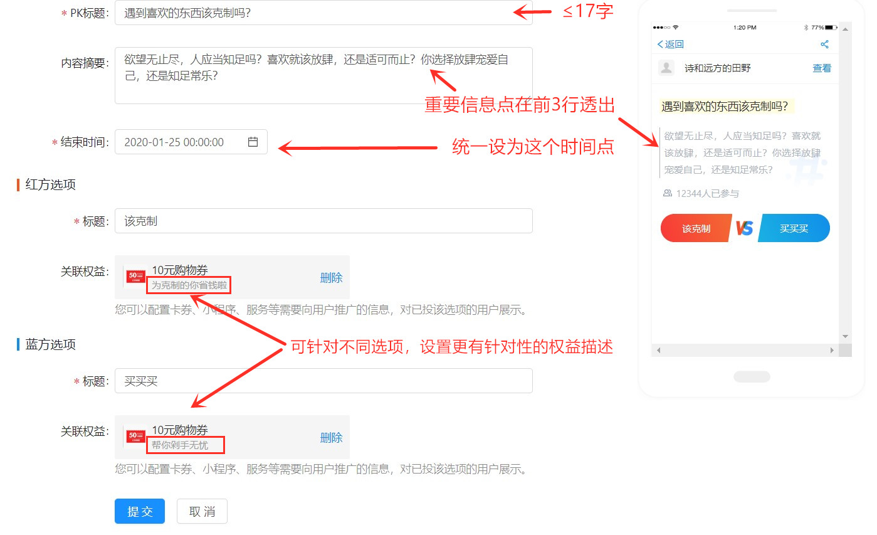Click the red coupon thumbnail under 蓝方选项
The height and width of the screenshot is (535, 877).
136,436
